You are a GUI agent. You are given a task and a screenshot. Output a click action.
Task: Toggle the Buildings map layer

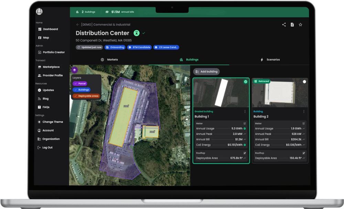[x=82, y=90]
